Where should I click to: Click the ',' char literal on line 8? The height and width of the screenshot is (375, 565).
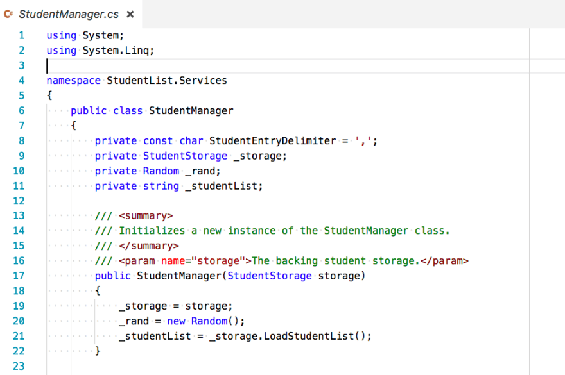pyautogui.click(x=363, y=141)
